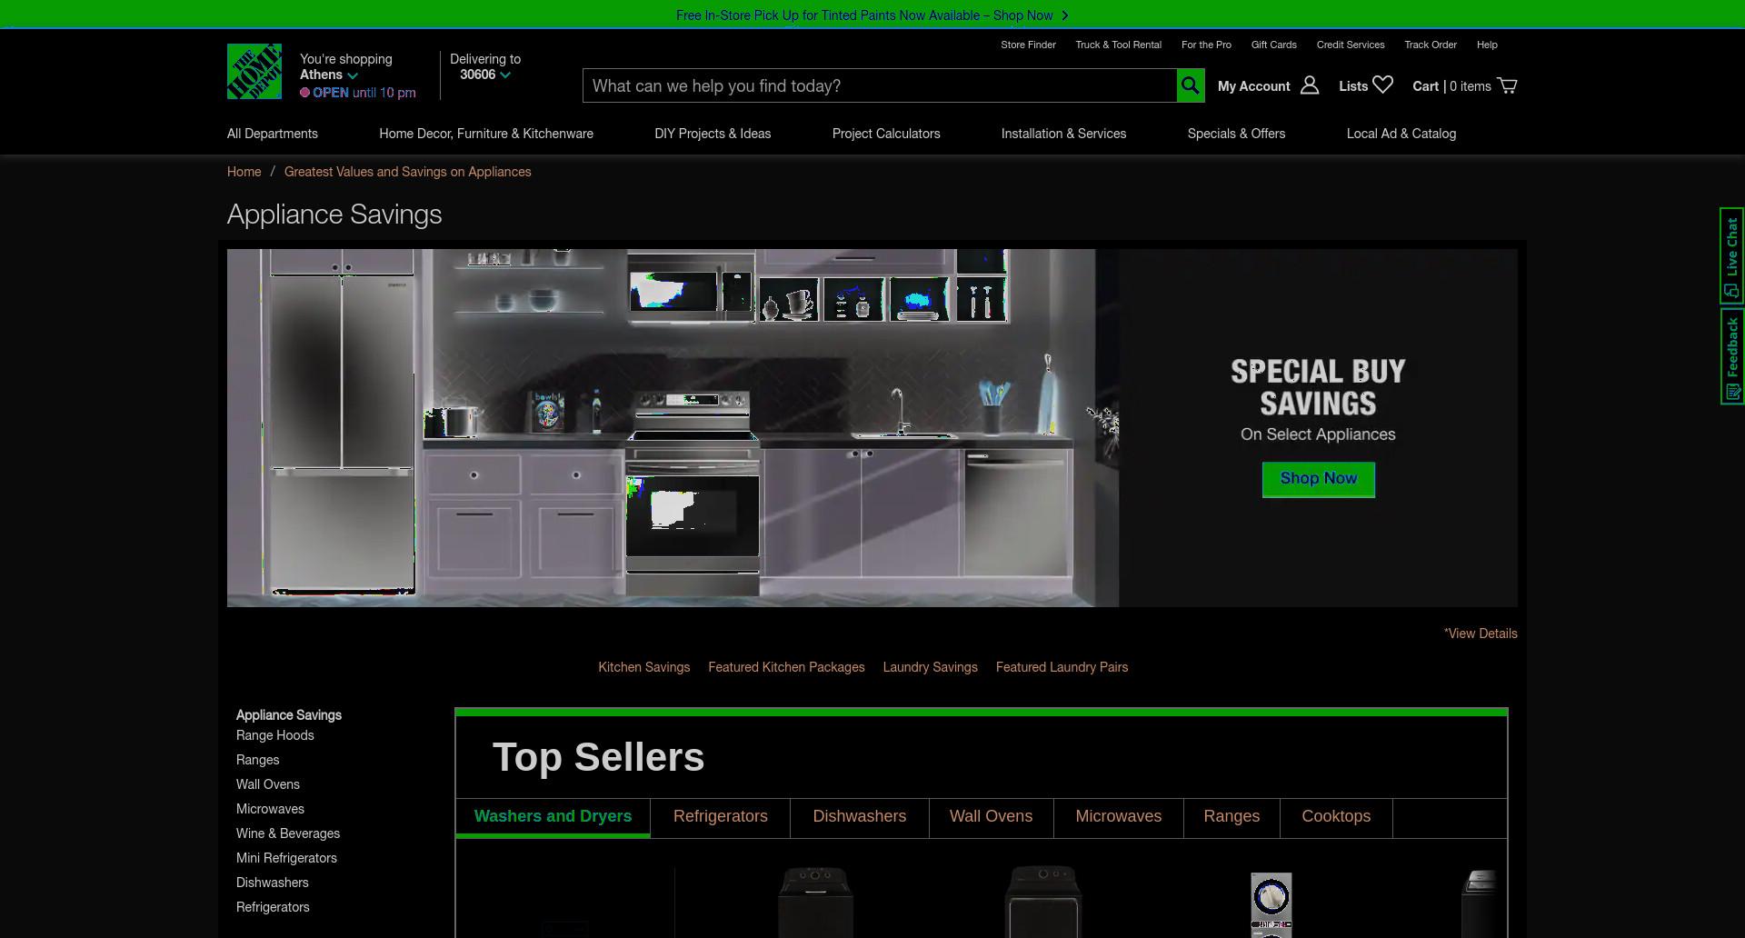Click Greatest Values and Savings breadcrumb
Viewport: 1745px width, 938px height.
(407, 172)
